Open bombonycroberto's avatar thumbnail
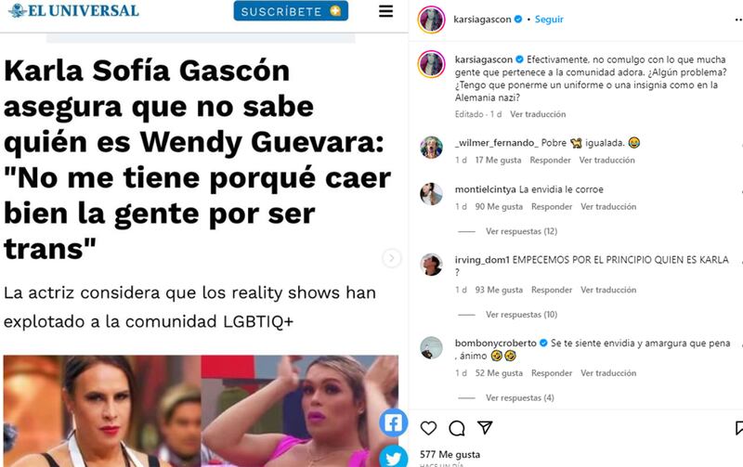743x467 pixels. point(431,348)
